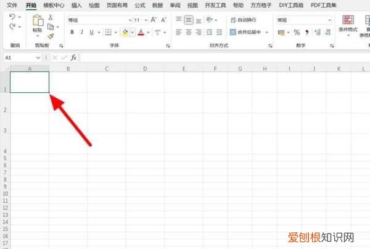Image resolution: width=370 pixels, height=249 pixels.
Task: Toggle align text right
Action: coord(199,32)
